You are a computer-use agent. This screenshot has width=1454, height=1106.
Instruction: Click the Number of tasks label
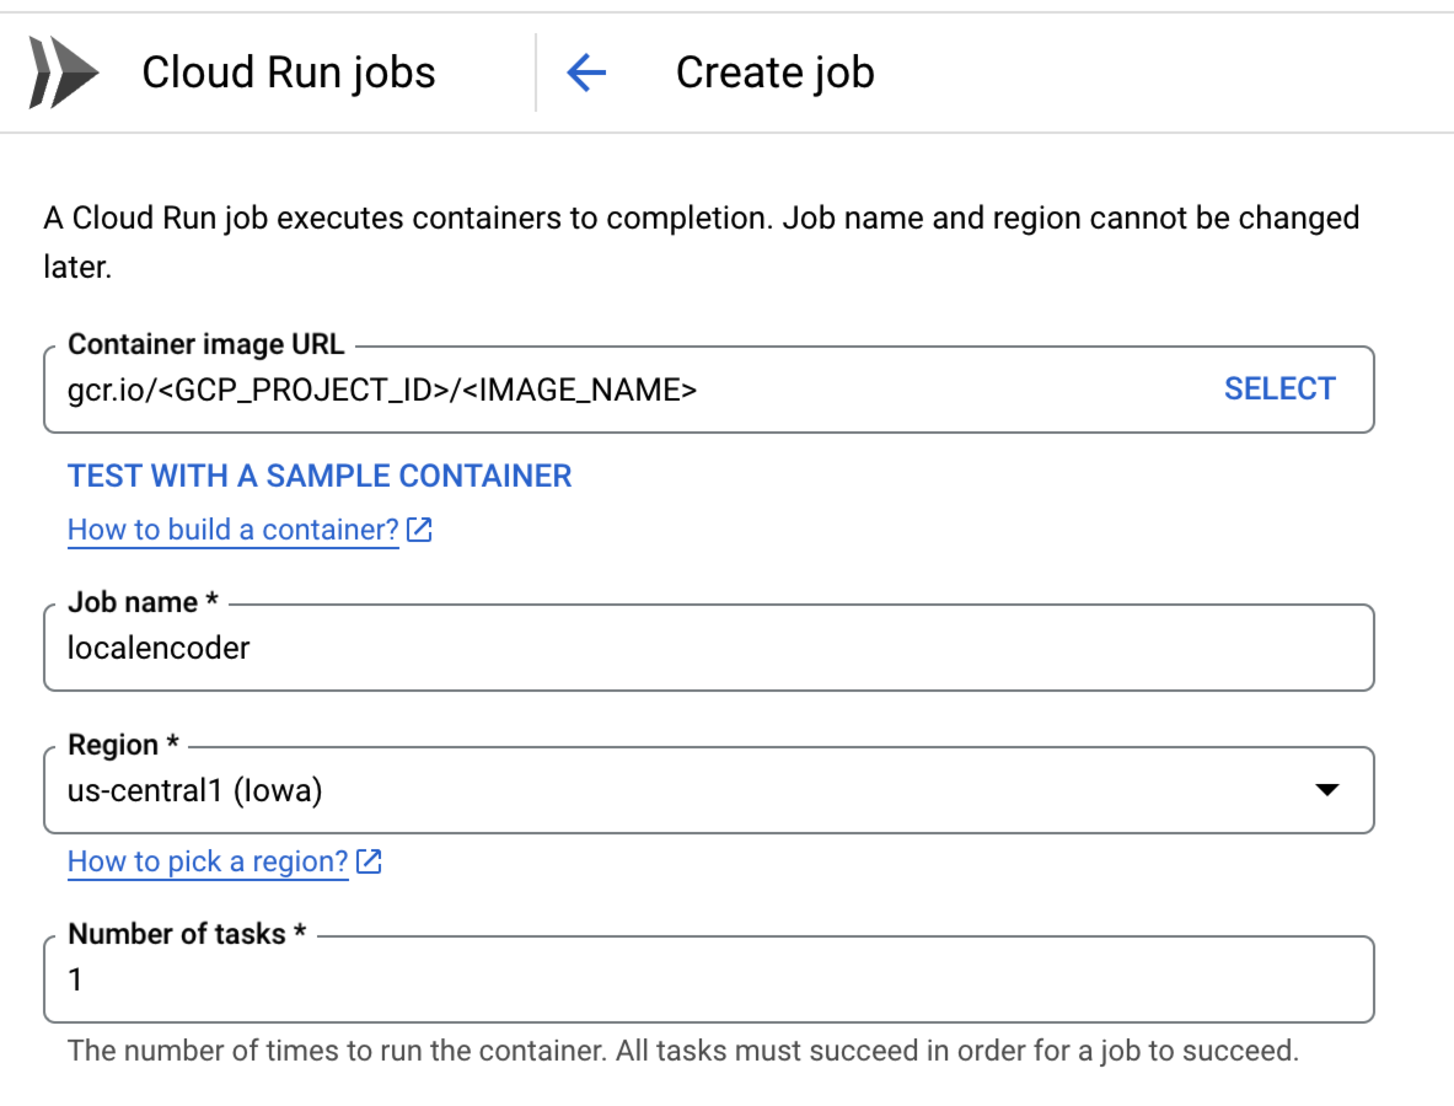point(187,934)
